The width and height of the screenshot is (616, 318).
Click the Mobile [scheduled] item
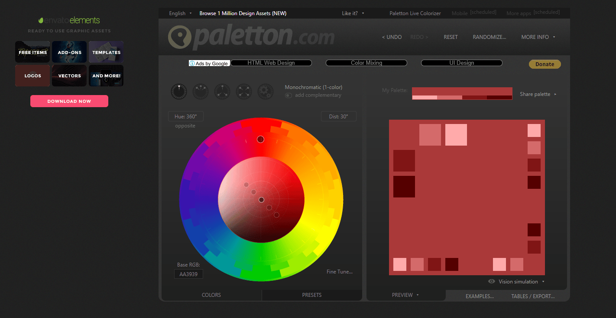coord(474,13)
